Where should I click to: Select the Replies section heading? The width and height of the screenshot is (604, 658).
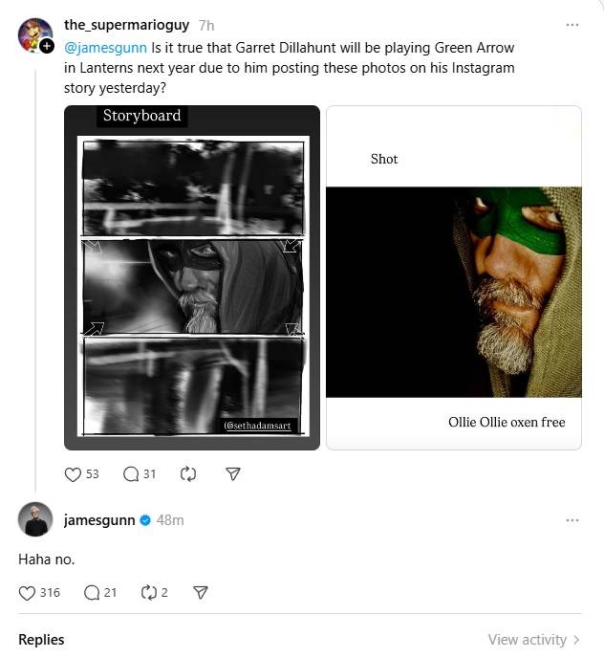(x=41, y=640)
